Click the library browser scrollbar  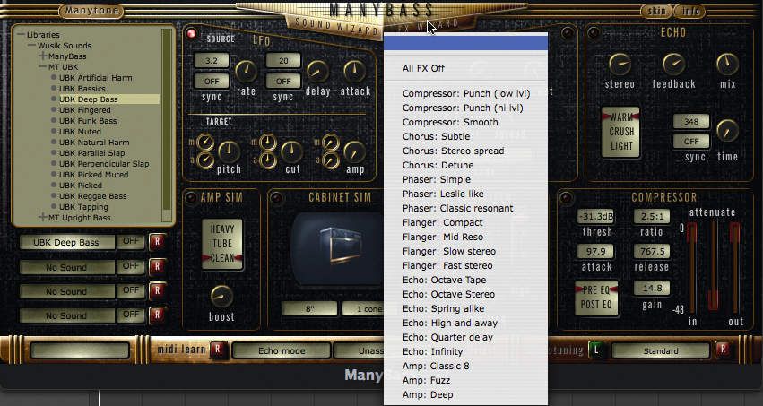coord(167,125)
